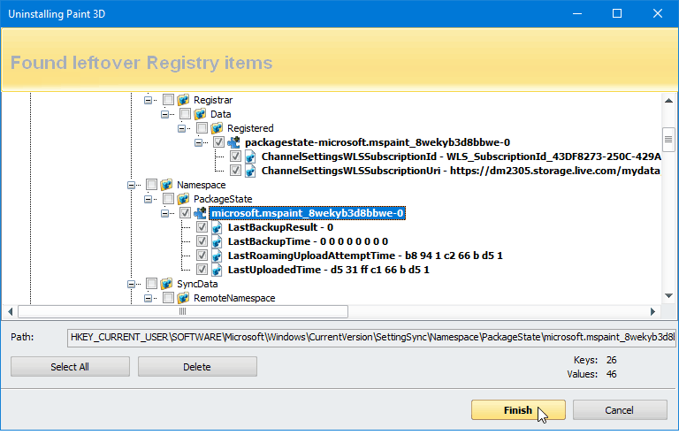The image size is (679, 435).
Task: Check the Registrar key checkbox
Action: pos(168,100)
